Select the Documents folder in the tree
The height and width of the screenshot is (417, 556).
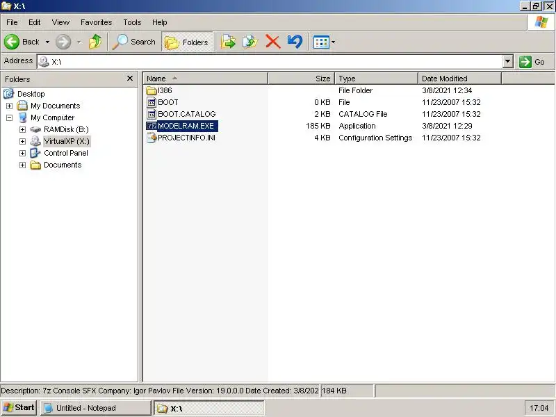[x=63, y=165]
